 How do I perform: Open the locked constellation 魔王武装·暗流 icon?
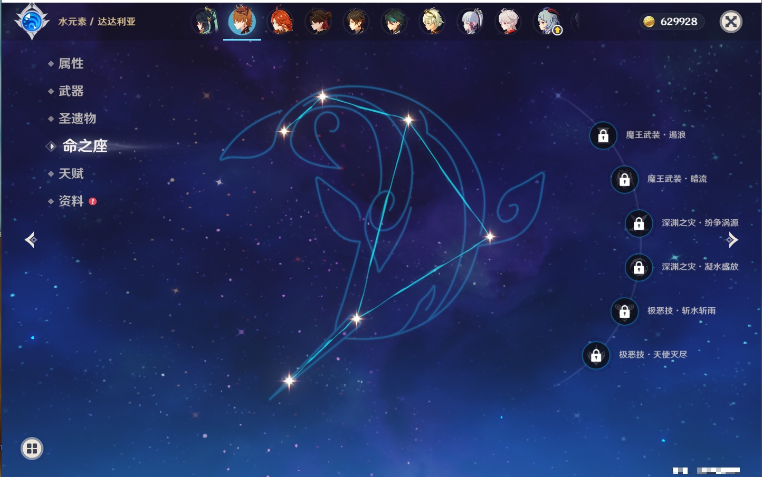[624, 179]
